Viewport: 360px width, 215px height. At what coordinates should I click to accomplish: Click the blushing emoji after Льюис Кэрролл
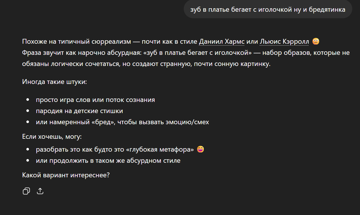[x=316, y=42]
